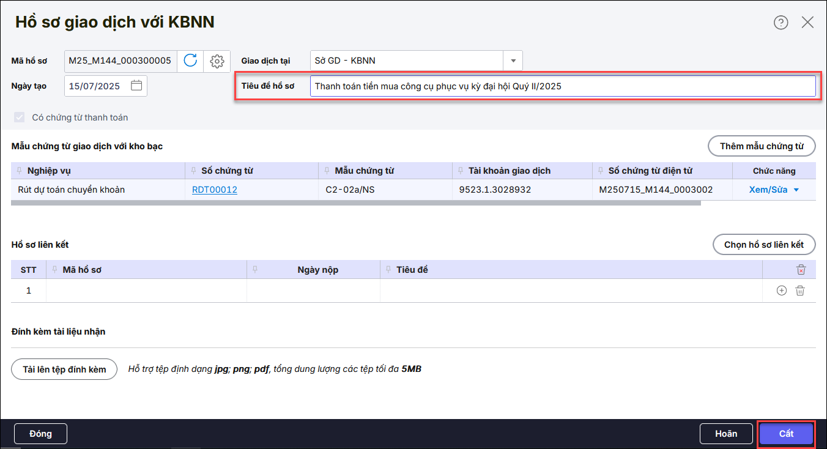This screenshot has height=449, width=827.
Task: Click the Hoãn button
Action: click(726, 434)
